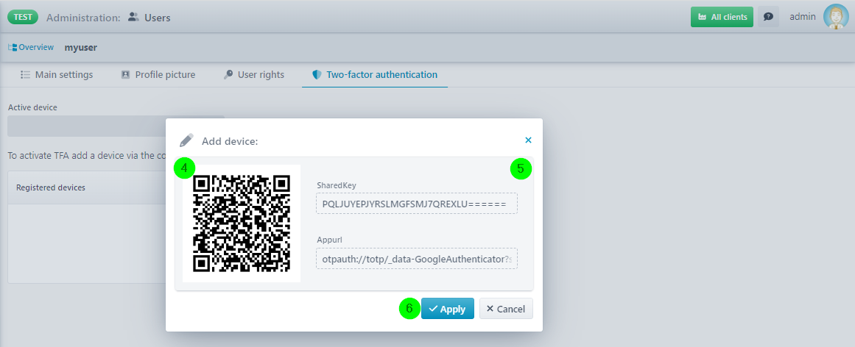This screenshot has width=855, height=347.
Task: Click the Add device dialog title
Action: point(230,142)
